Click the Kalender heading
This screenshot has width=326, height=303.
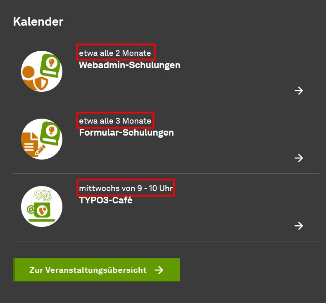pos(38,21)
